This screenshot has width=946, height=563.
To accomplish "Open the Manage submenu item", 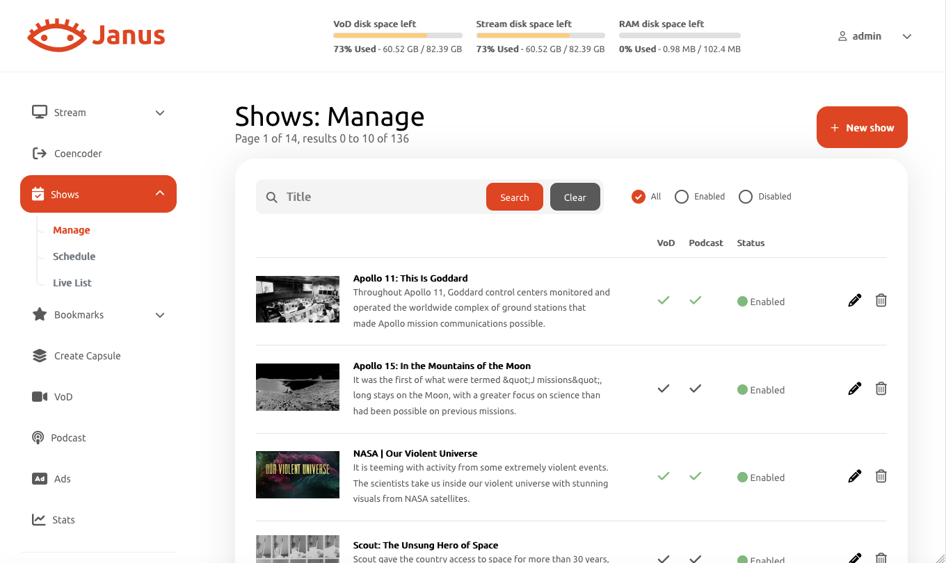I will 72,230.
